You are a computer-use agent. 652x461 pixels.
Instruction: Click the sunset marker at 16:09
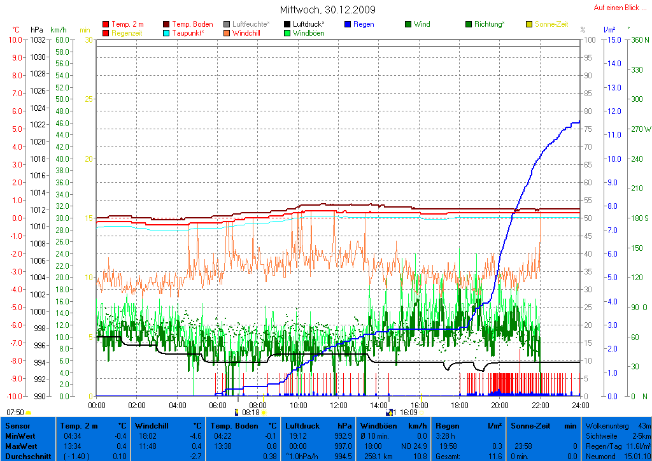404,413
